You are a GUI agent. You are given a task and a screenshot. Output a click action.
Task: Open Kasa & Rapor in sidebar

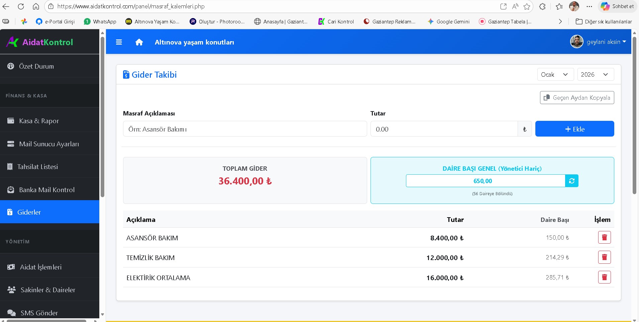(39, 121)
